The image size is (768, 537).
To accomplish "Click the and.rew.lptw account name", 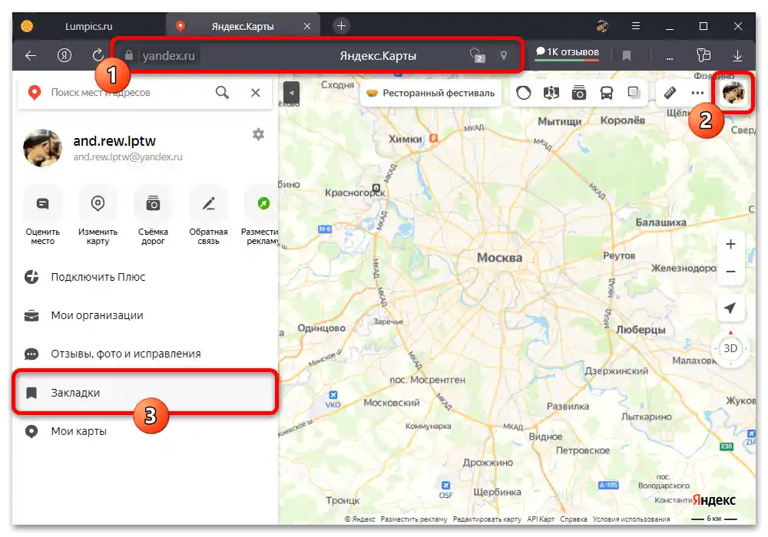I will 114,141.
